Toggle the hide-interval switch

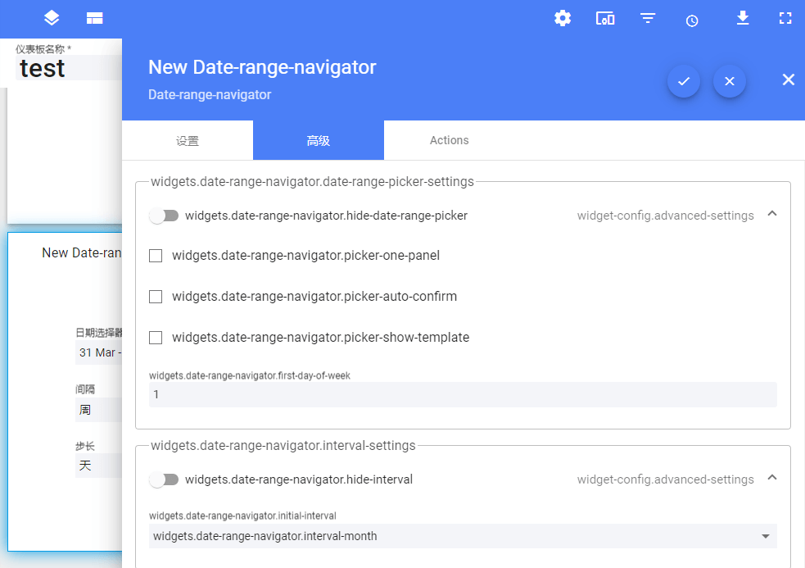(x=164, y=479)
